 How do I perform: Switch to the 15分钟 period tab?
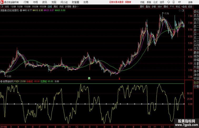tap(27, 7)
